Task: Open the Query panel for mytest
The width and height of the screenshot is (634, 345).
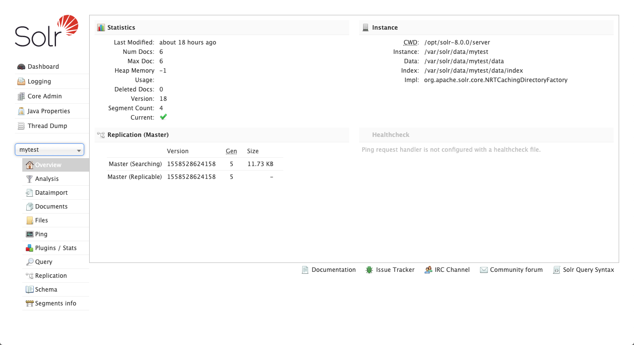Action: pos(44,261)
